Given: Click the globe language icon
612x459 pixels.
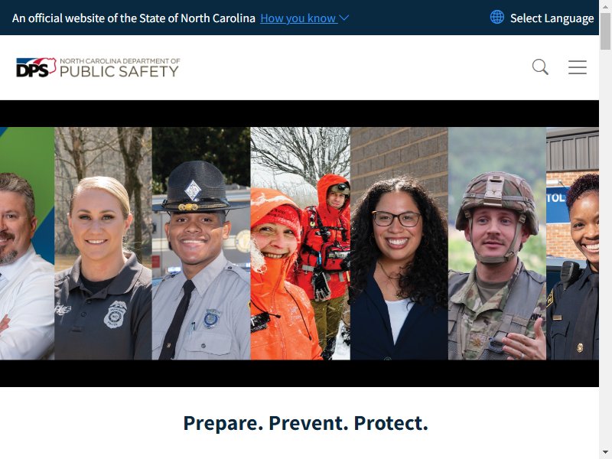Looking at the screenshot, I should (x=496, y=17).
